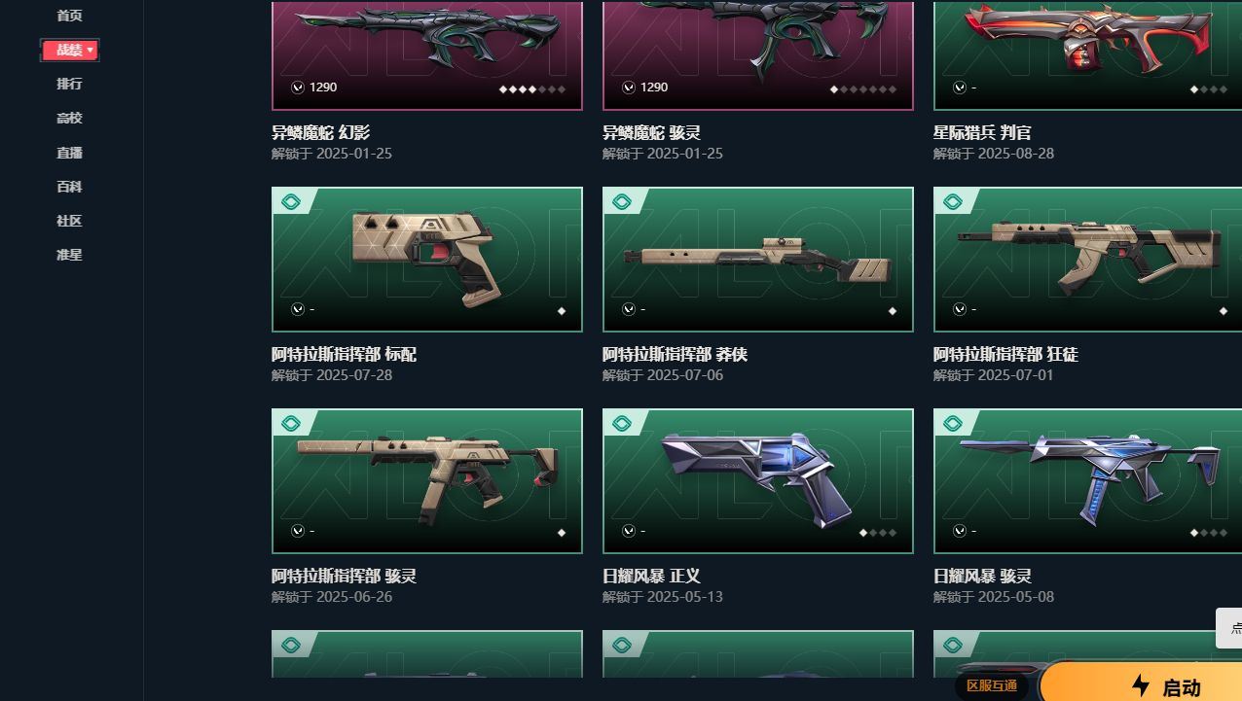Click the 启动 launch button
The height and width of the screenshot is (701, 1242).
pos(1141,684)
